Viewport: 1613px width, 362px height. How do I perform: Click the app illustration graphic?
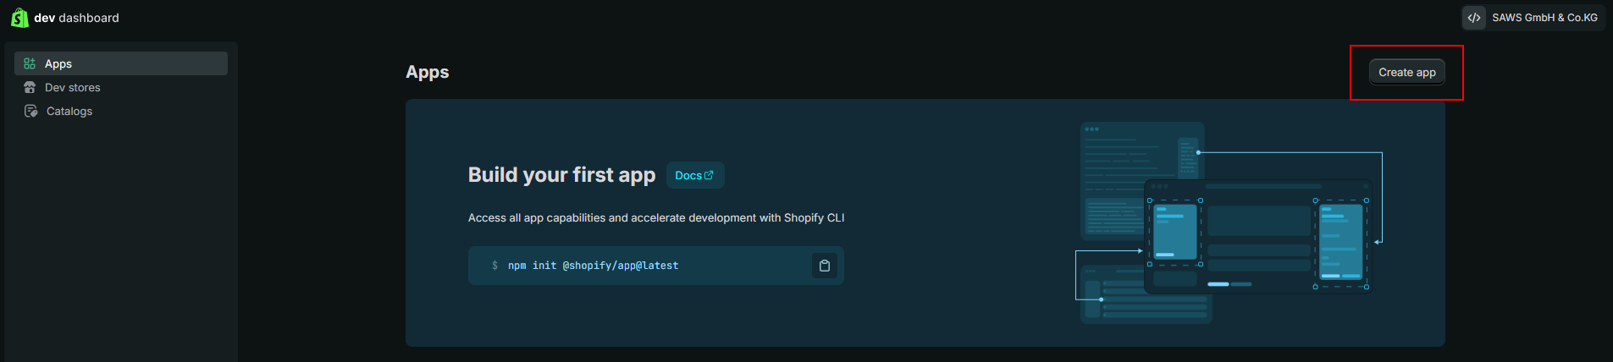pos(1230,222)
